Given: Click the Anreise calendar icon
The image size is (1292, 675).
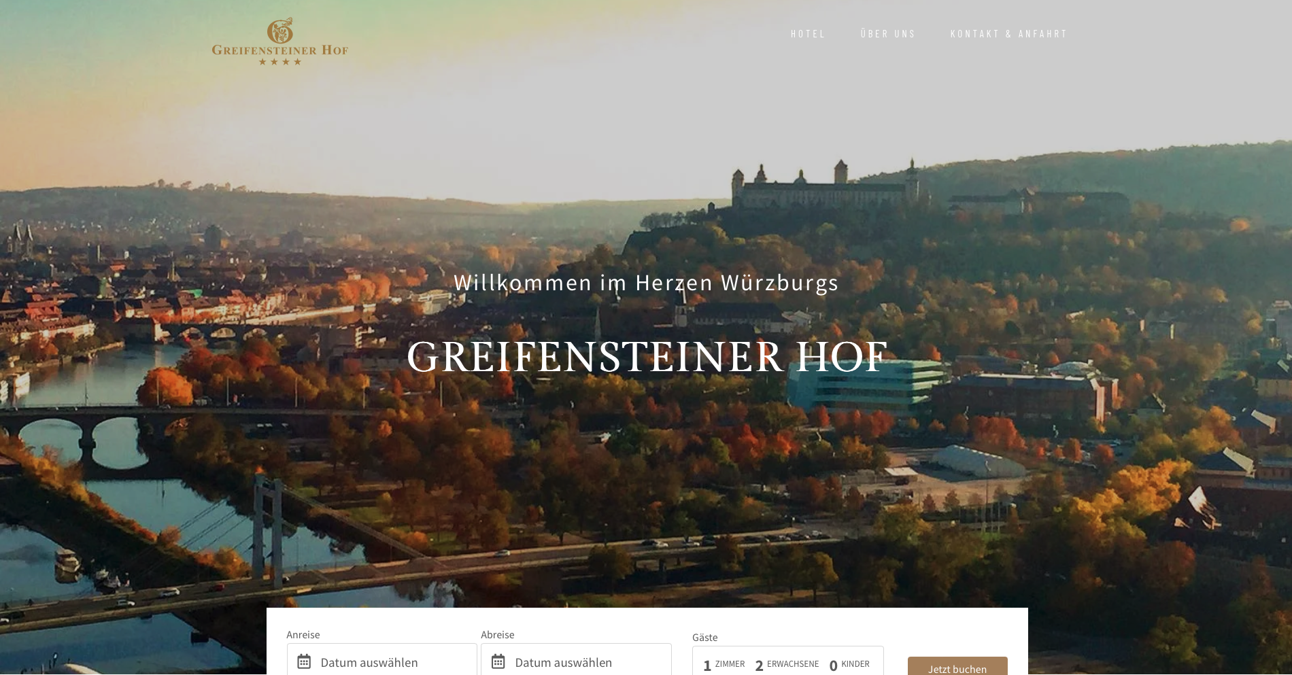Looking at the screenshot, I should 304,661.
